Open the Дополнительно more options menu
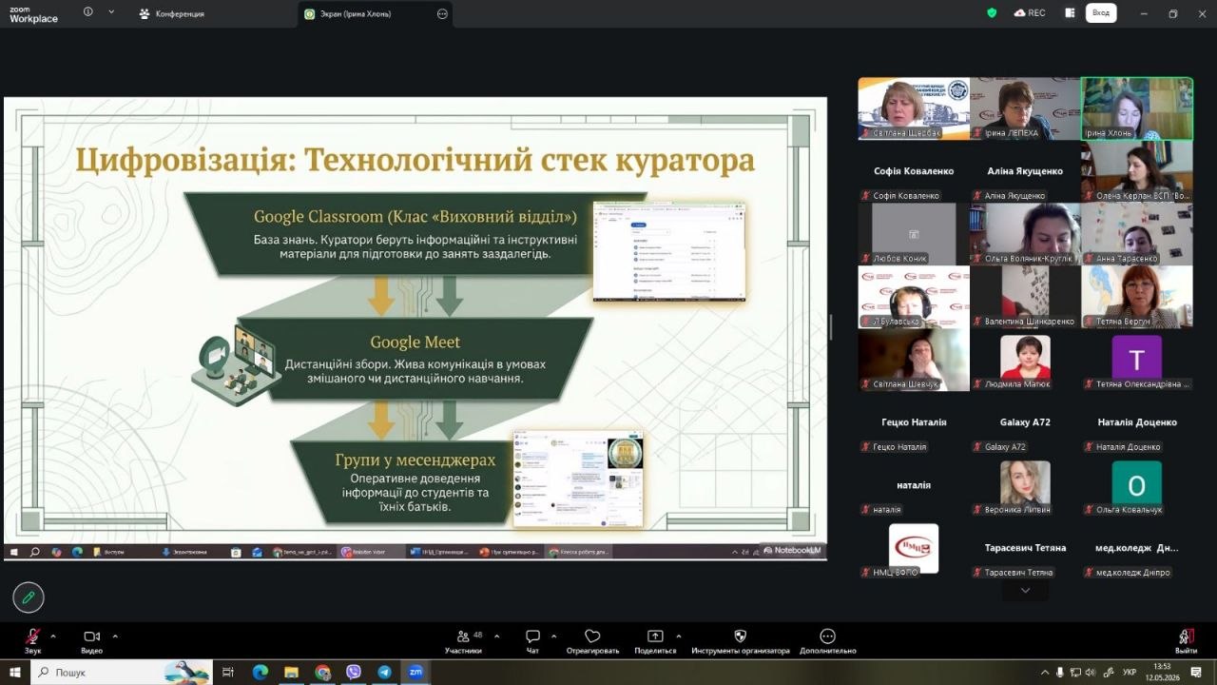This screenshot has width=1217, height=685. pos(827,640)
